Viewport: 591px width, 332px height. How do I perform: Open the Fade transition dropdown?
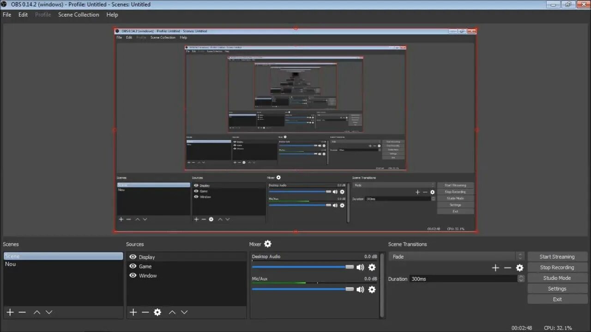point(457,256)
